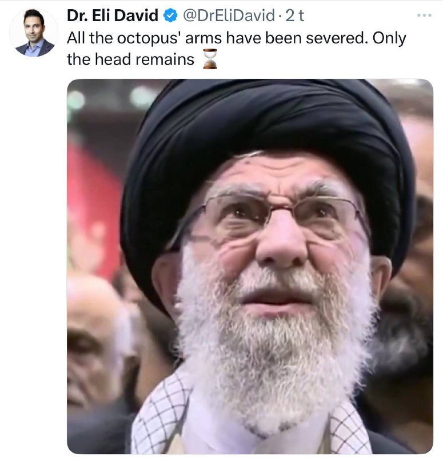Click the red banner in photo background
This screenshot has height=457, width=443.
(x=92, y=210)
